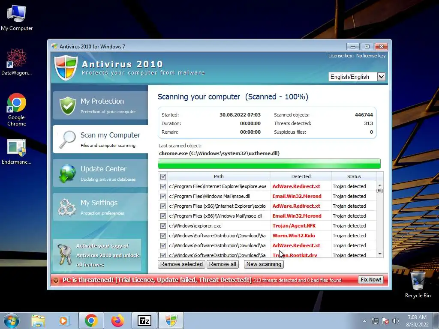Click the magnifying glass scan icon
This screenshot has height=329, width=439.
pyautogui.click(x=67, y=139)
